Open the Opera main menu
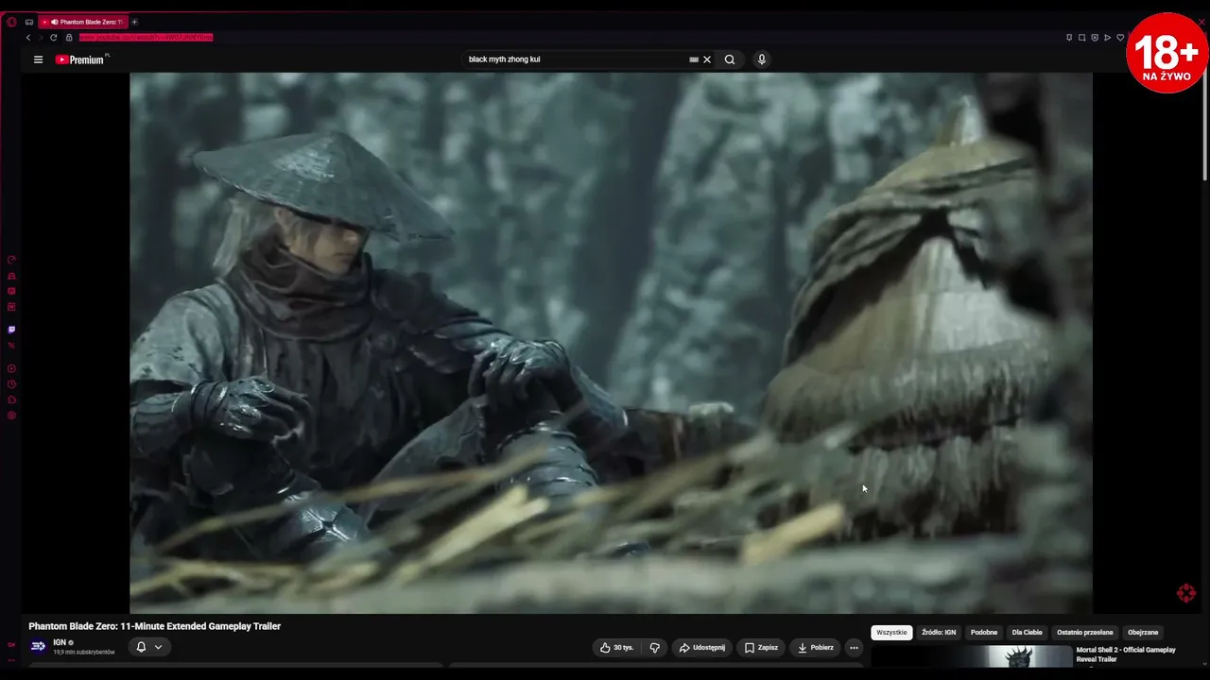 11,22
